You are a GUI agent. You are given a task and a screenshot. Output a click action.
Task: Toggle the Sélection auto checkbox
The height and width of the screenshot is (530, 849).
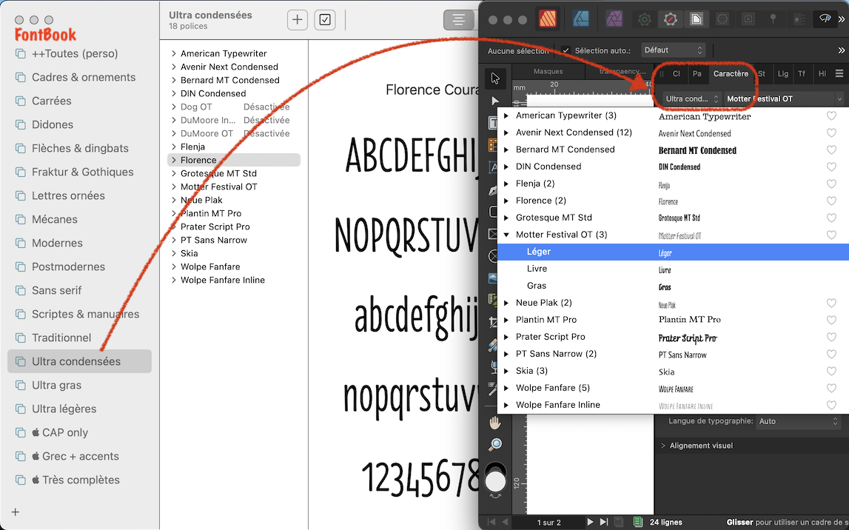pyautogui.click(x=565, y=50)
